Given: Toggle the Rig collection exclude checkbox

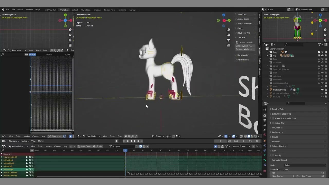Looking at the screenshot, I should (x=319, y=55).
